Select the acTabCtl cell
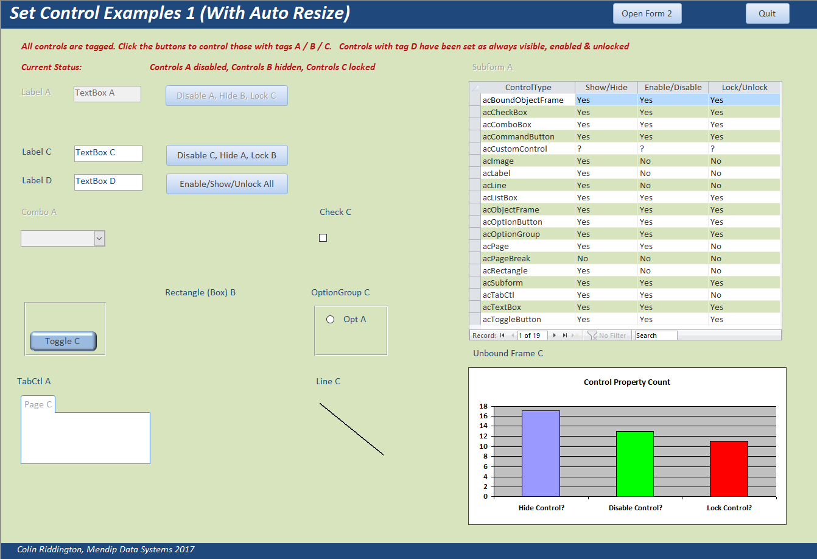 (x=528, y=295)
